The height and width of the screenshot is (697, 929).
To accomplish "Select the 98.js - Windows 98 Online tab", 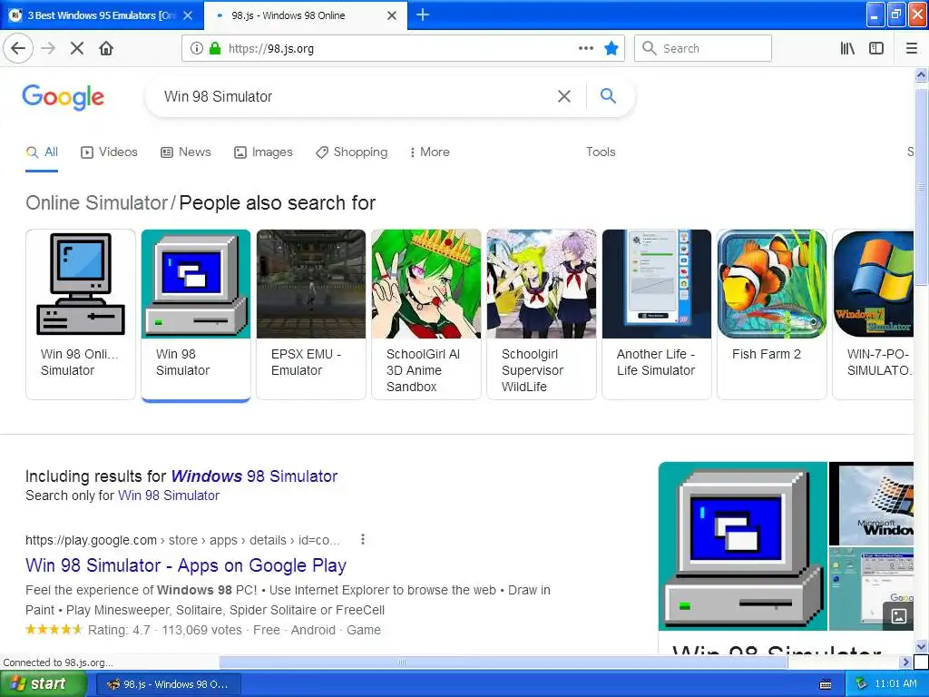I will 305,15.
